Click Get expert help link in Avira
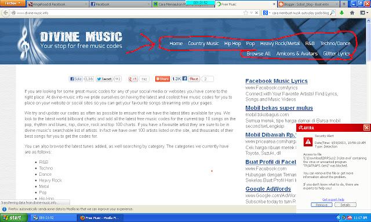371x222 pixels. pyautogui.click(x=333, y=199)
